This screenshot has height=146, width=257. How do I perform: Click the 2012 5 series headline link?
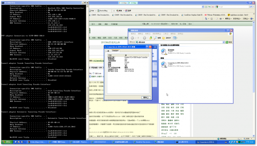pos(110,42)
